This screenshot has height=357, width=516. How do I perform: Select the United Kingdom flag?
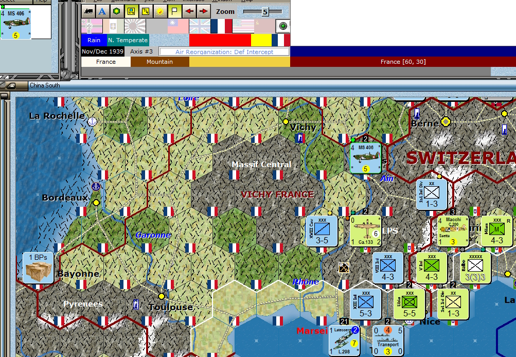200,26
